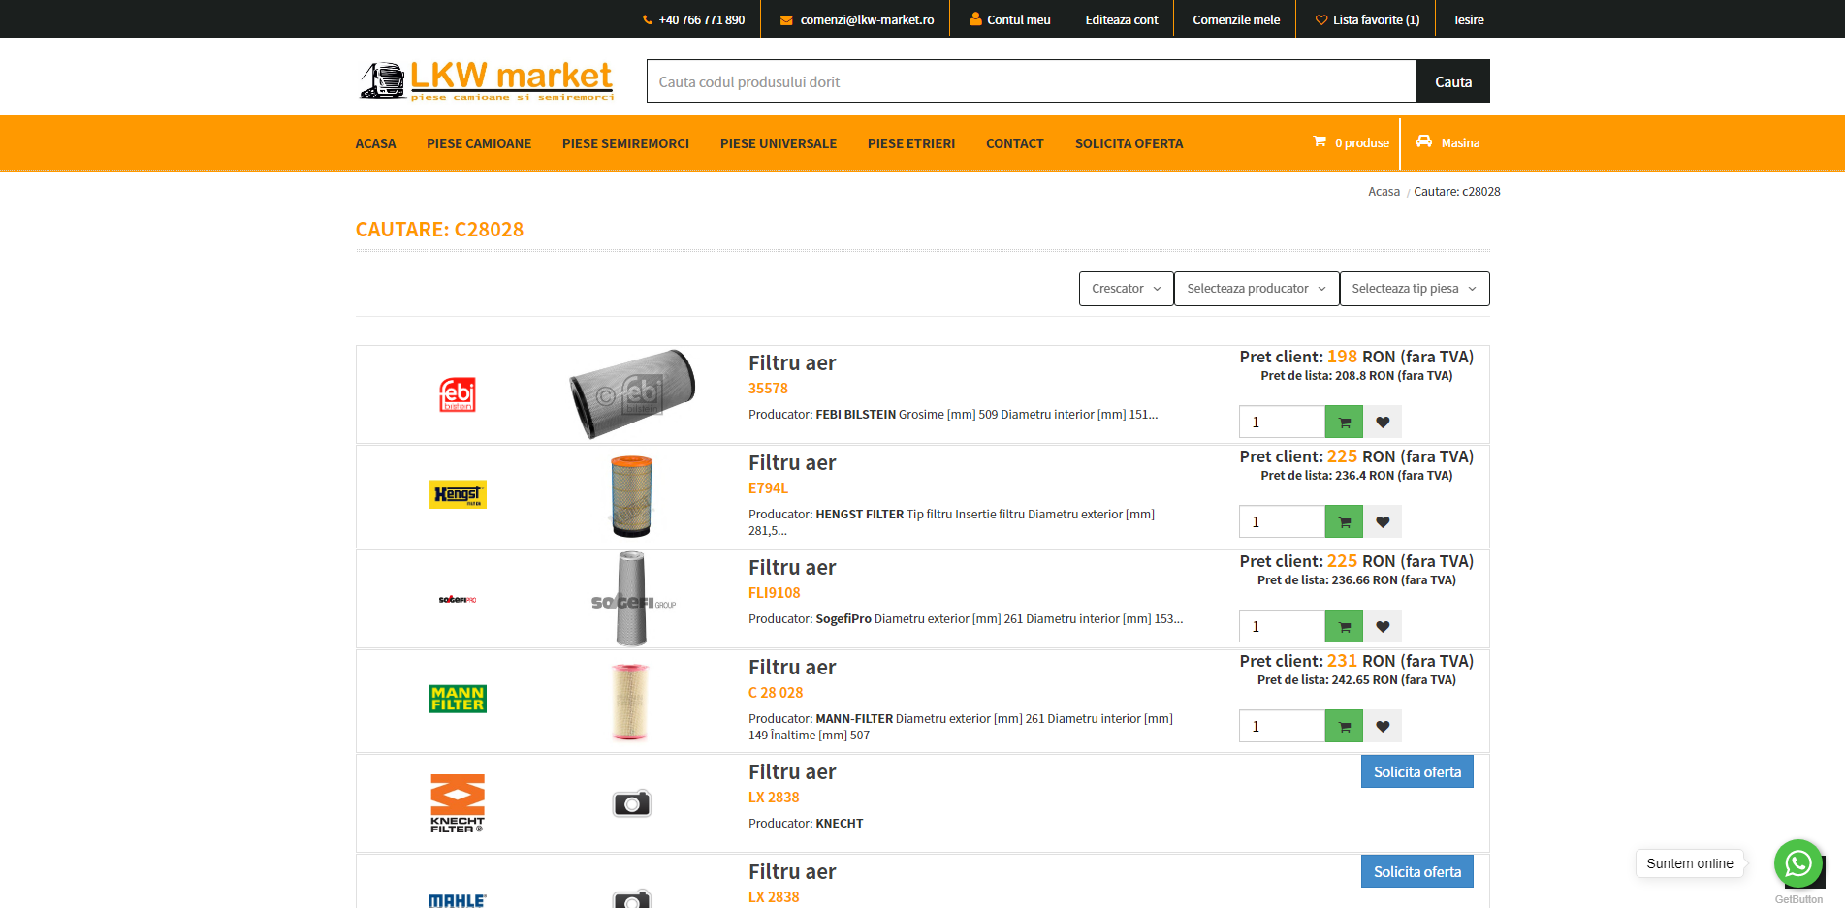Image resolution: width=1845 pixels, height=908 pixels.
Task: Open product code link E794L
Action: 768,488
